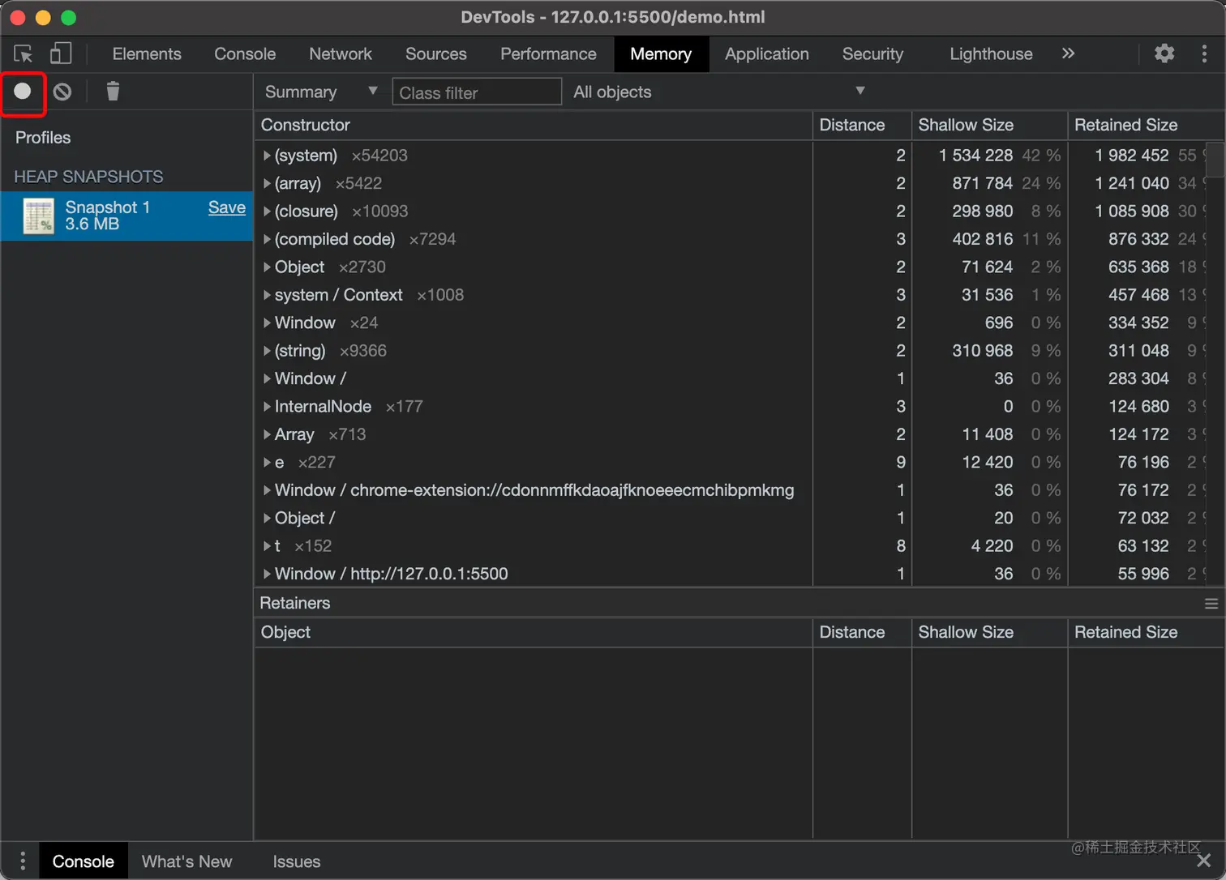Open the drawer three-dot menu
The width and height of the screenshot is (1226, 880).
pos(23,861)
